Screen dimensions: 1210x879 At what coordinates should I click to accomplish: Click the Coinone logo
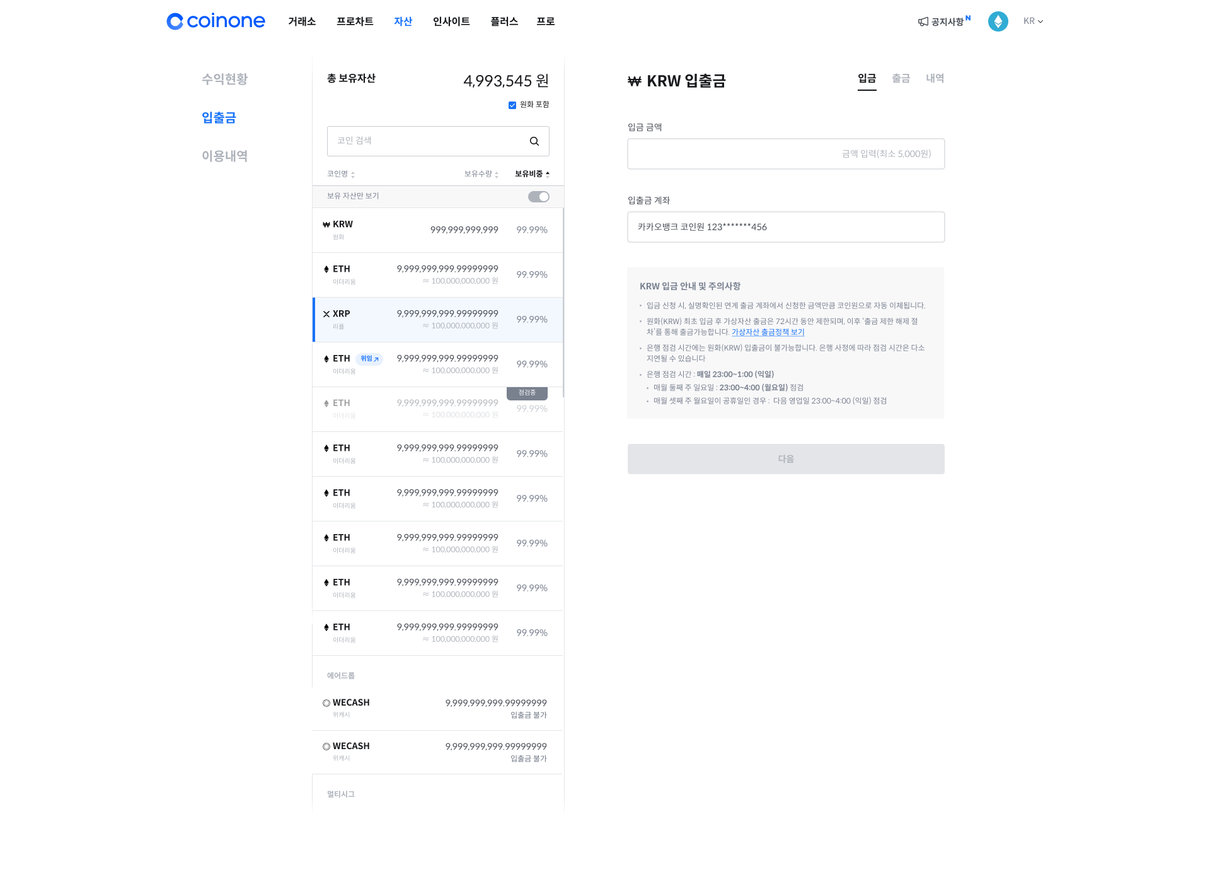coord(216,21)
